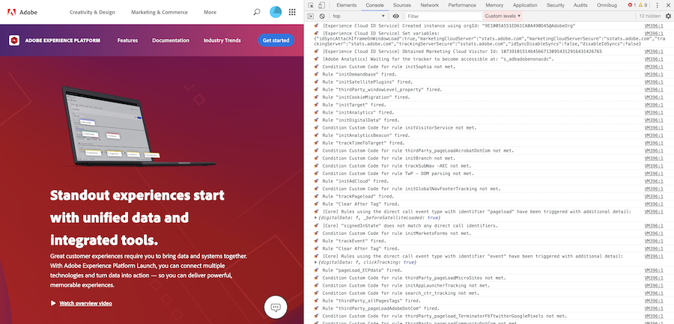The image size is (674, 324).
Task: Click the play icon beside Watch overview video
Action: [53, 303]
